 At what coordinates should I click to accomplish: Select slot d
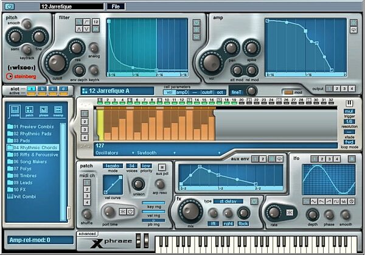coord(63,89)
